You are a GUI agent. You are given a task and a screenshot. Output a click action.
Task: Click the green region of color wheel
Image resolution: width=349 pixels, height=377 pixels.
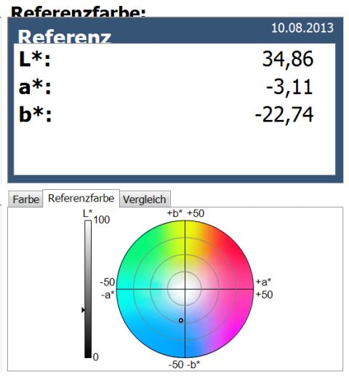point(136,257)
